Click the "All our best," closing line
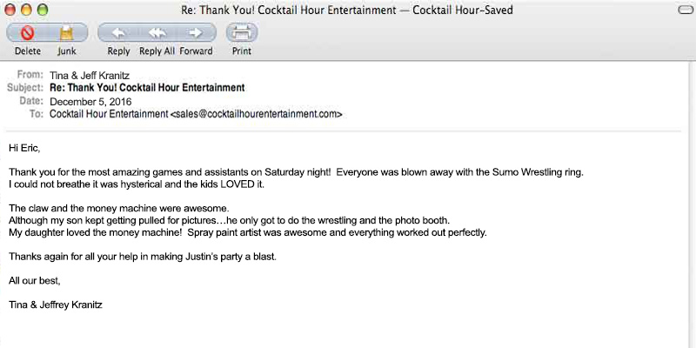The width and height of the screenshot is (696, 348). [x=35, y=280]
